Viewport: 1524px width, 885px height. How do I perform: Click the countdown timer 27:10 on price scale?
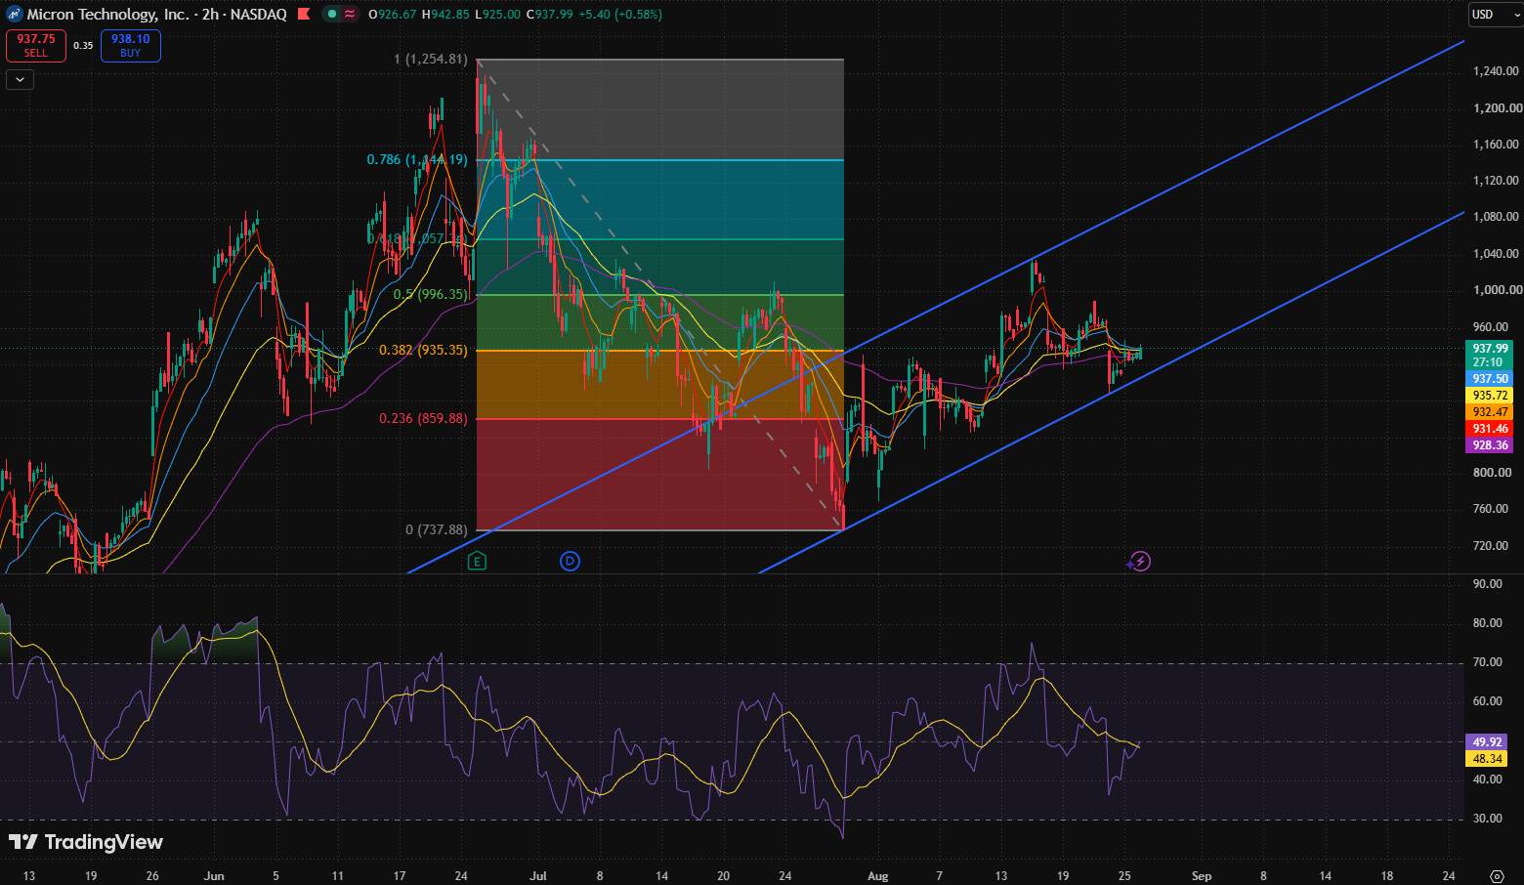point(1490,362)
